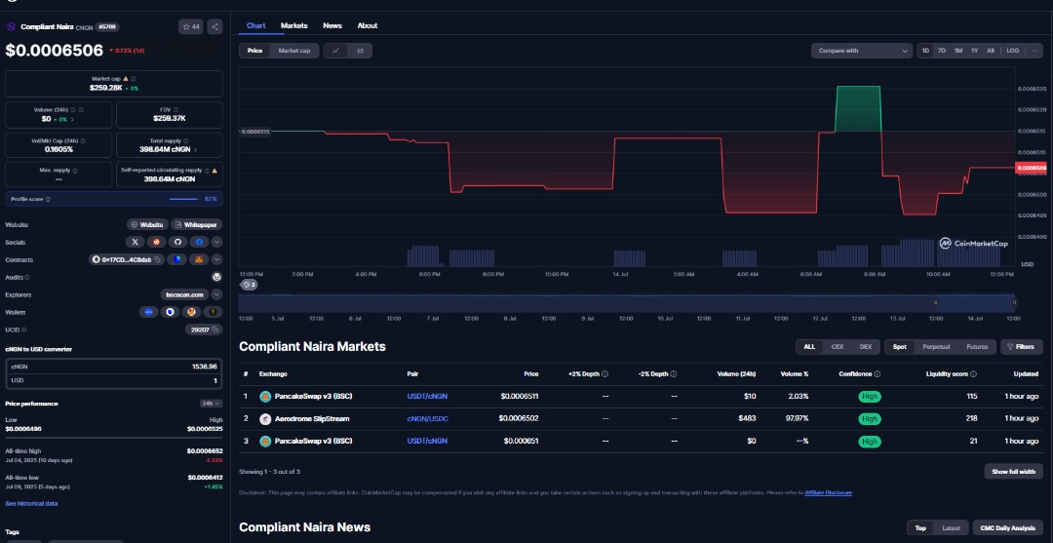Click the cNGN converter amount field

(x=113, y=367)
